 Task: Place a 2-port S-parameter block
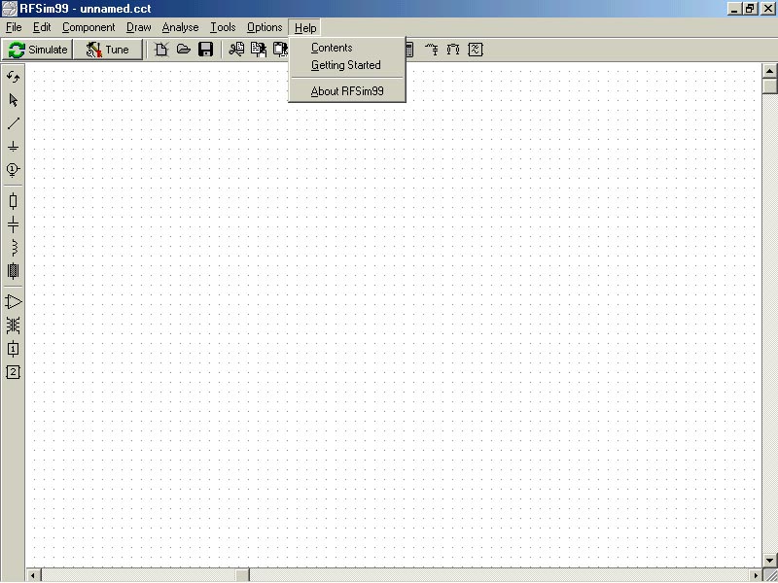(14, 372)
